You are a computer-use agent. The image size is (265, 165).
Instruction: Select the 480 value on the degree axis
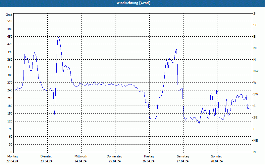pyautogui.click(x=10, y=29)
